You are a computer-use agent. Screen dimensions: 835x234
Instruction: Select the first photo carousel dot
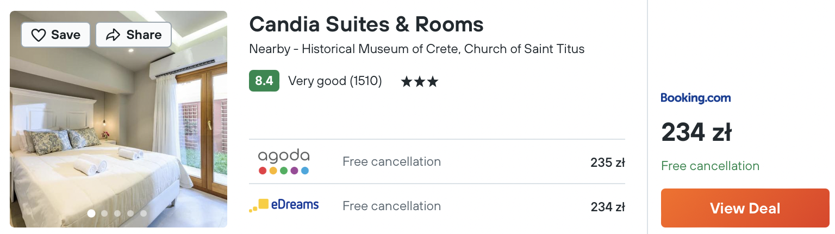click(91, 213)
